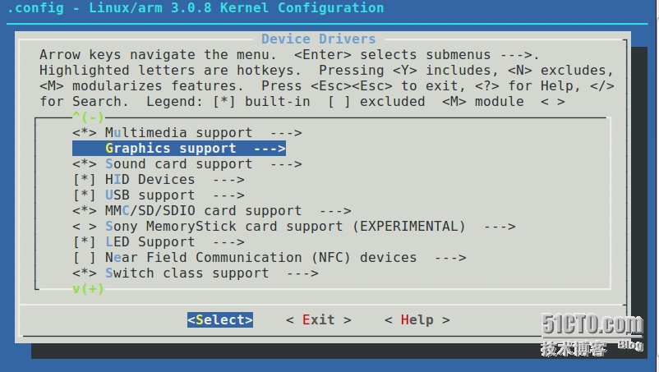Click the v(+) scroll-down indicator

pos(88,289)
